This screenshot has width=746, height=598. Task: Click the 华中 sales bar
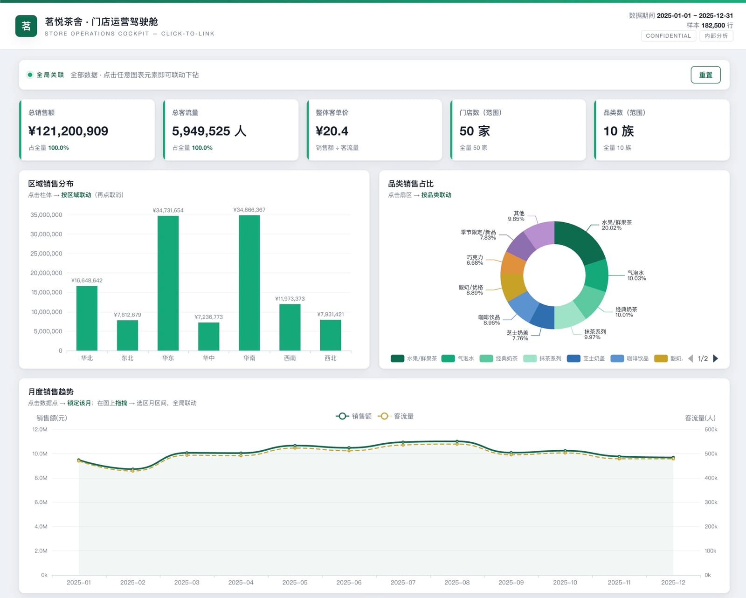(x=208, y=337)
